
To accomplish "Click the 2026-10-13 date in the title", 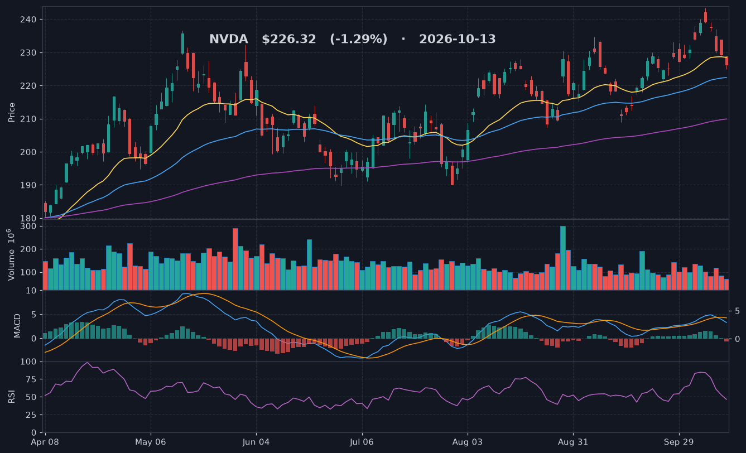I will tap(458, 40).
